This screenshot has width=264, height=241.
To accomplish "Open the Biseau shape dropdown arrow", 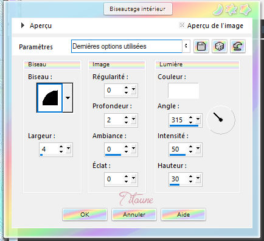I will coord(68,97).
